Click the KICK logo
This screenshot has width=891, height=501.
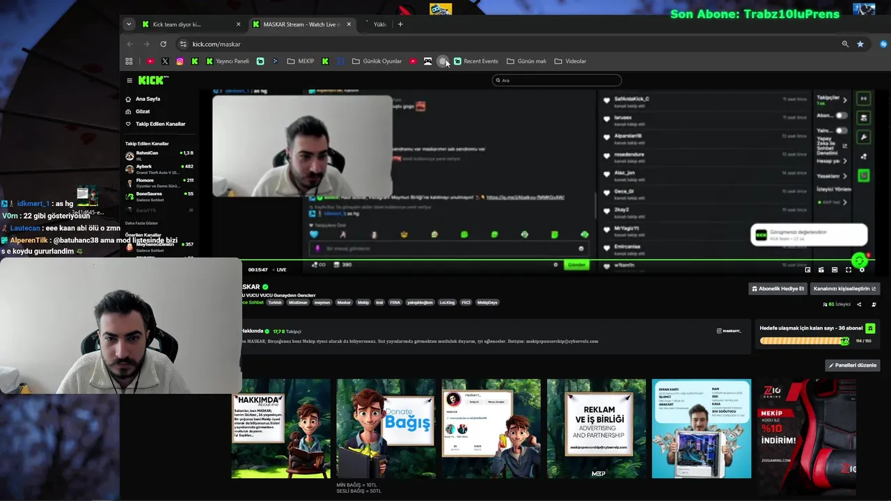pyautogui.click(x=153, y=81)
